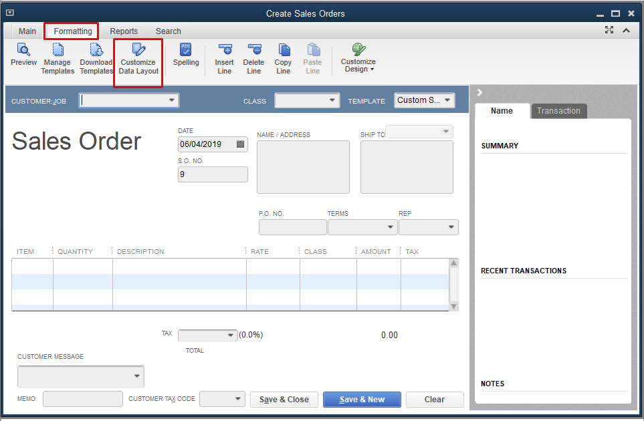
Task: Click in the S.O. No. field
Action: pyautogui.click(x=213, y=174)
